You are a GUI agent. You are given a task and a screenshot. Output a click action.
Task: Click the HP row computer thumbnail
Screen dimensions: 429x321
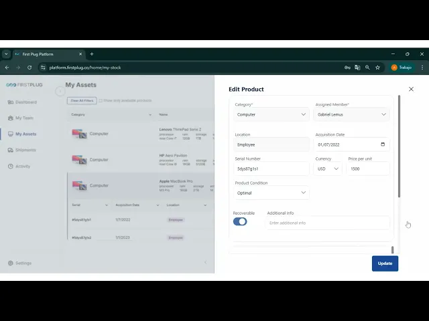(79, 160)
